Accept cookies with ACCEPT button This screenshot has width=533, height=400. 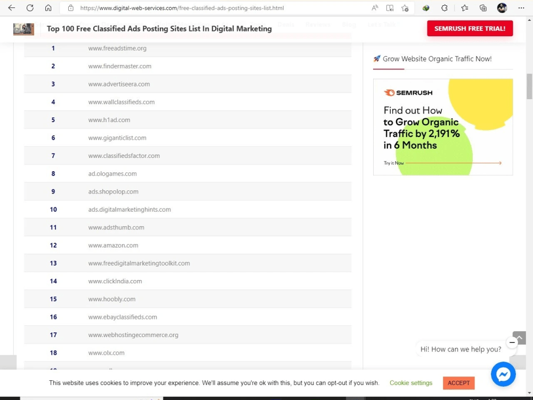(x=458, y=383)
